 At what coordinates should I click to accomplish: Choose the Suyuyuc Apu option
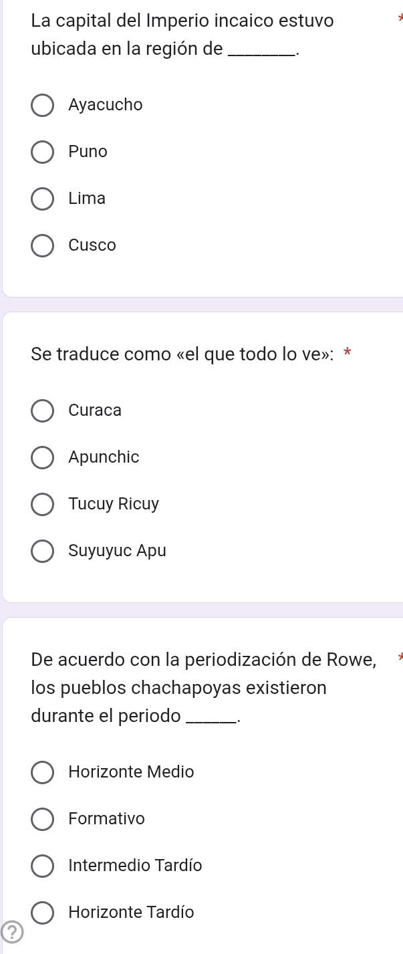click(x=42, y=551)
